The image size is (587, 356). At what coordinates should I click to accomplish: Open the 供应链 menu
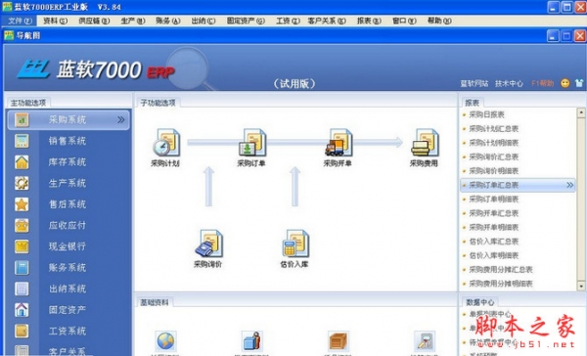click(94, 21)
